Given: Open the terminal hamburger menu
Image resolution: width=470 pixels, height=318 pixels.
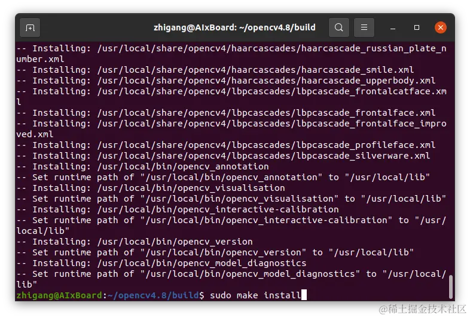Looking at the screenshot, I should 364,27.
